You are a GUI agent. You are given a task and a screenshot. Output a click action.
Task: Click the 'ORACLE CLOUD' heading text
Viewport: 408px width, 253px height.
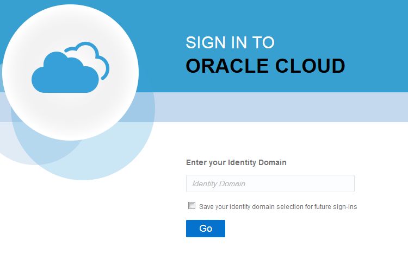[265, 66]
